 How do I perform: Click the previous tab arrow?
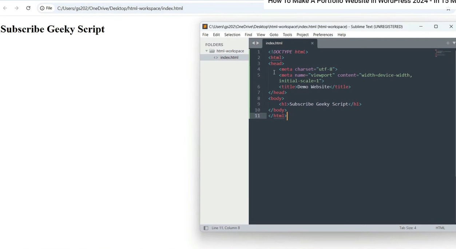point(254,43)
